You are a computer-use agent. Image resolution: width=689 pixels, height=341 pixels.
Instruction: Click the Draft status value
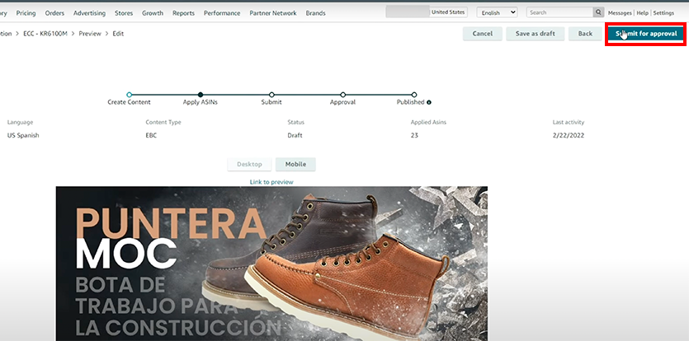point(295,135)
